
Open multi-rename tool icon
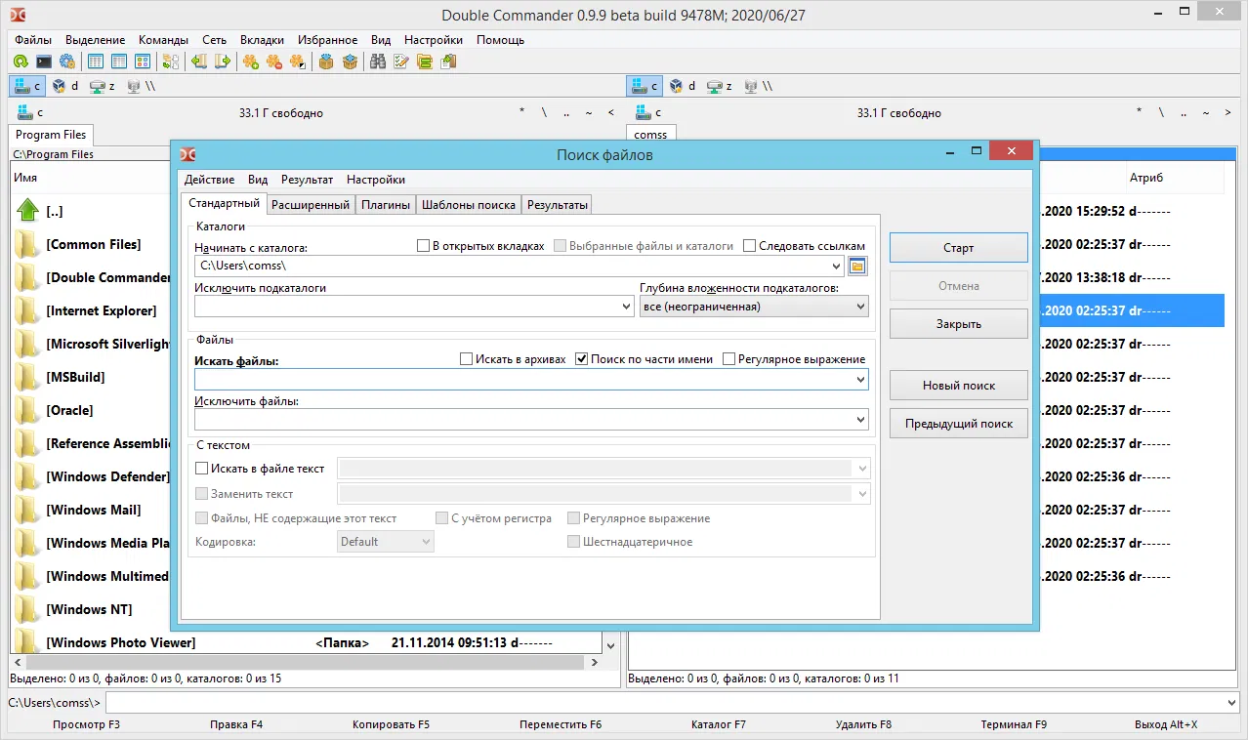[401, 62]
